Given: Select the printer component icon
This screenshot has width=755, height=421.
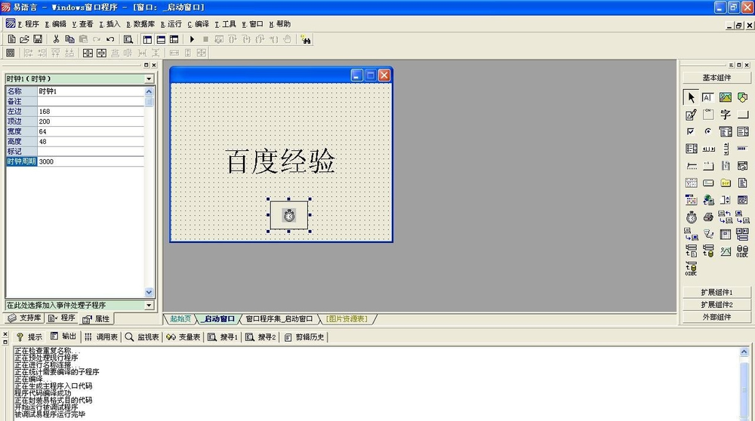Looking at the screenshot, I should [708, 217].
